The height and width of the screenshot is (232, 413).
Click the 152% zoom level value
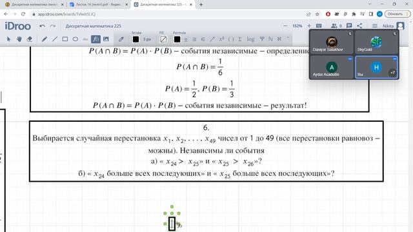(x=297, y=26)
